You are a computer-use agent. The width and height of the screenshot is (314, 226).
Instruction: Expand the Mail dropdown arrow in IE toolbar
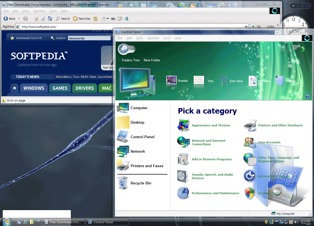coord(108,19)
